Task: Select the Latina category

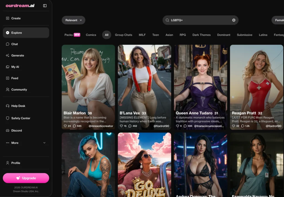Action: pos(263,35)
